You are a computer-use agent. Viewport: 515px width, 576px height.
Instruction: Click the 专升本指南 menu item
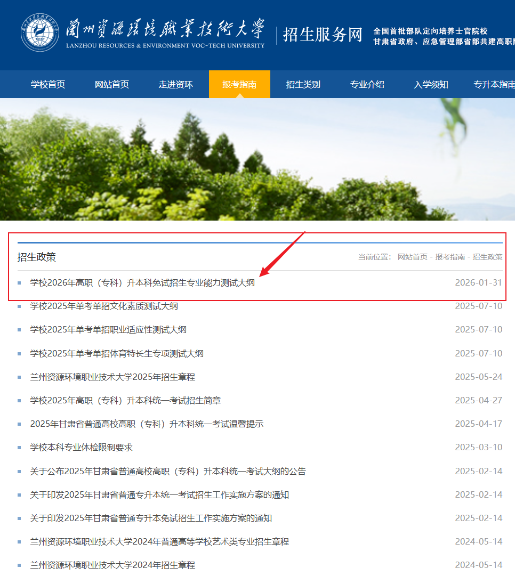click(494, 84)
